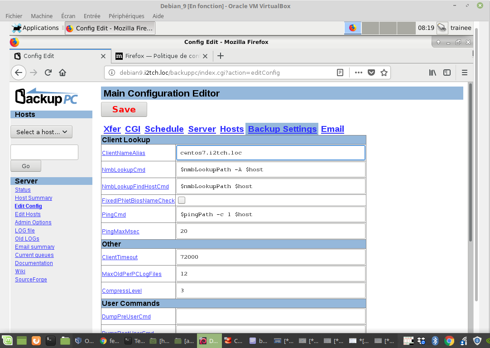Reload the page with Firefox refresh icon
This screenshot has width=490, height=348.
point(48,72)
